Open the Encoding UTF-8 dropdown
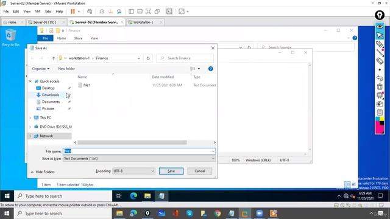 [x=134, y=171]
